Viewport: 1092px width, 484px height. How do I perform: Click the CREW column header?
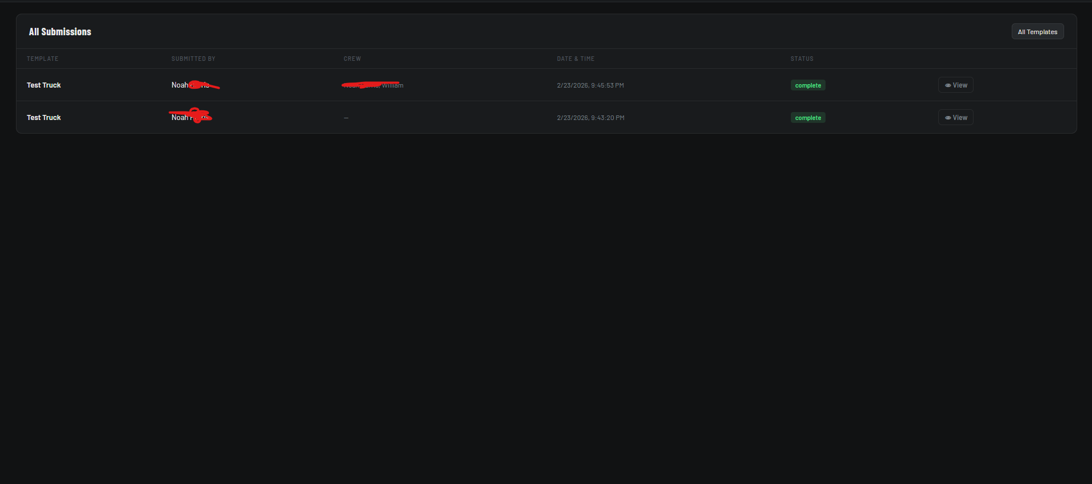(x=352, y=59)
